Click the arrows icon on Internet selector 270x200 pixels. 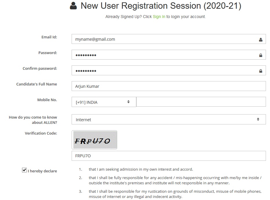coord(258,119)
